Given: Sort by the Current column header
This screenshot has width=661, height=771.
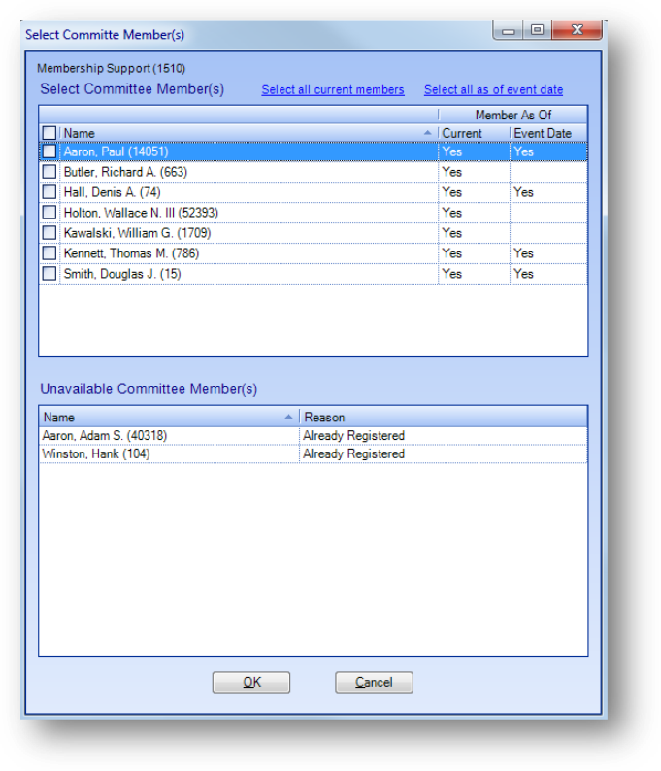Looking at the screenshot, I should pos(472,133).
